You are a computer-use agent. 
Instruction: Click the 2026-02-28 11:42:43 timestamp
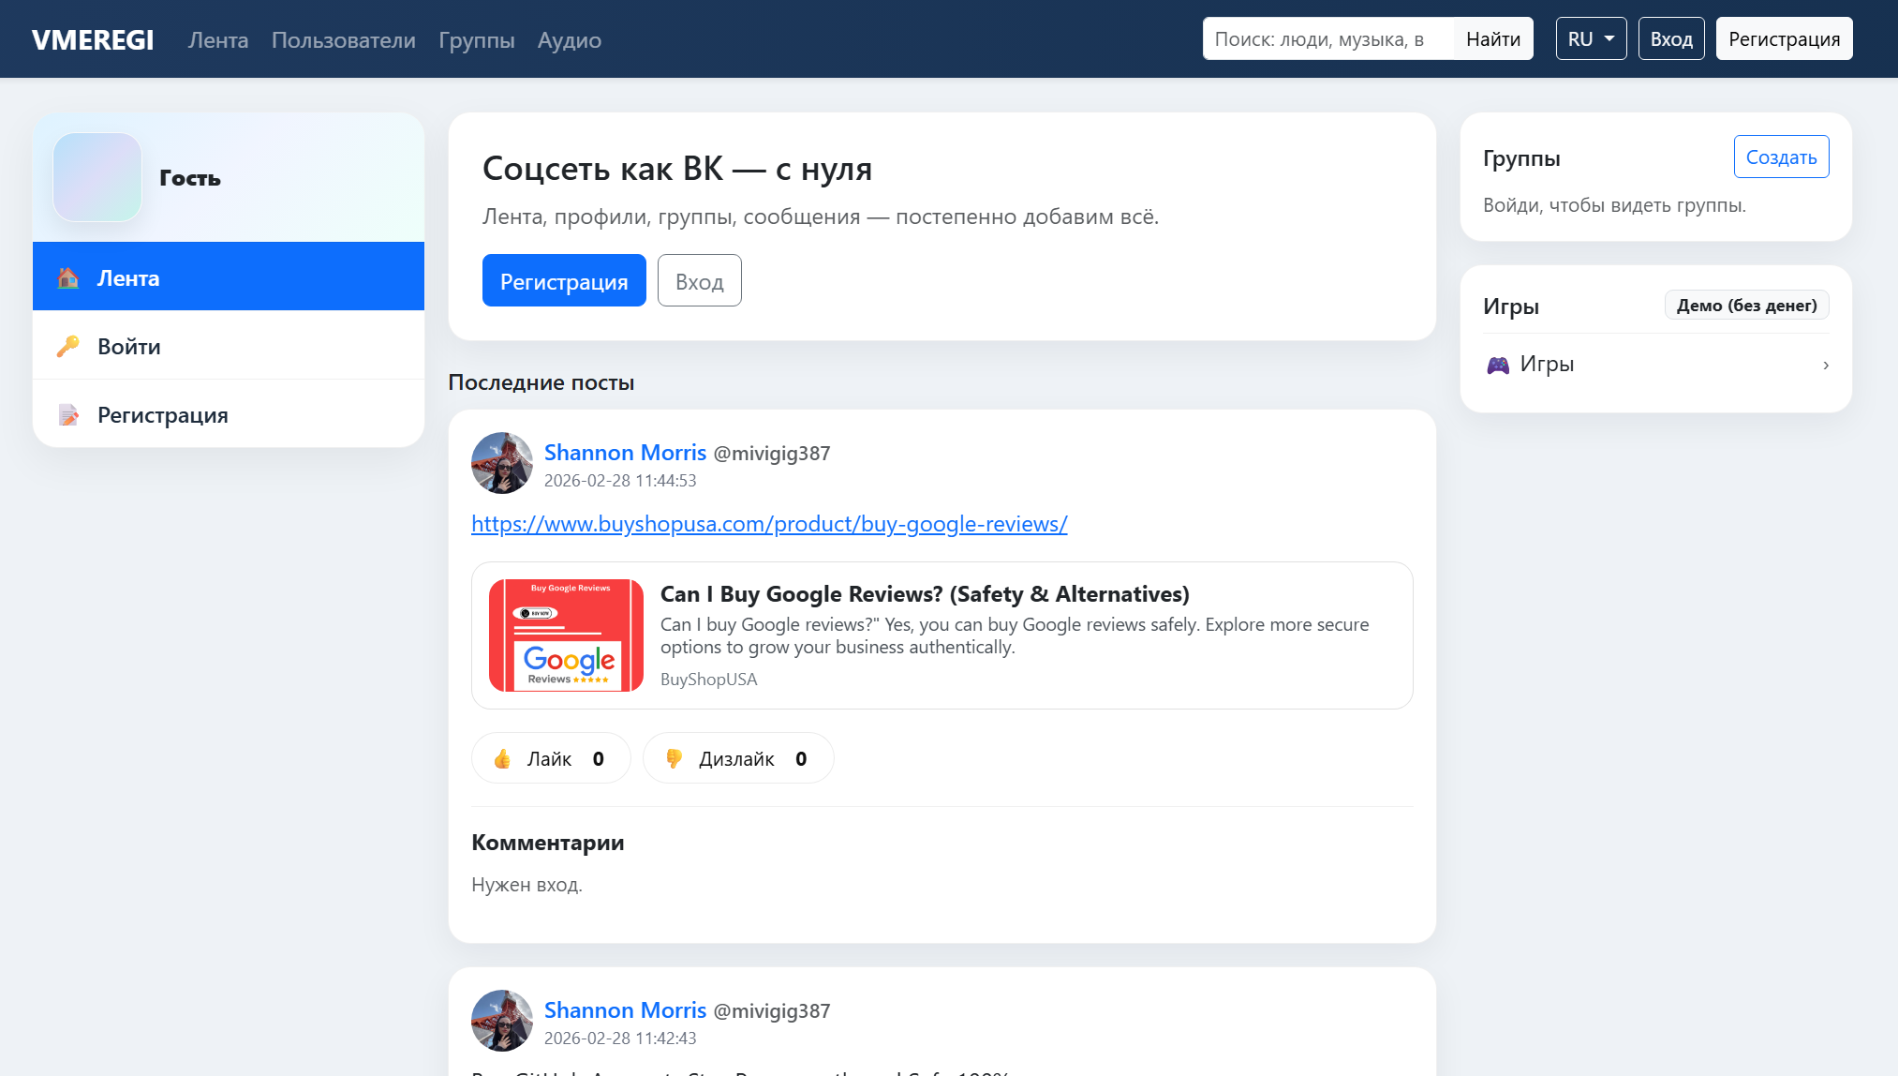pos(620,1039)
